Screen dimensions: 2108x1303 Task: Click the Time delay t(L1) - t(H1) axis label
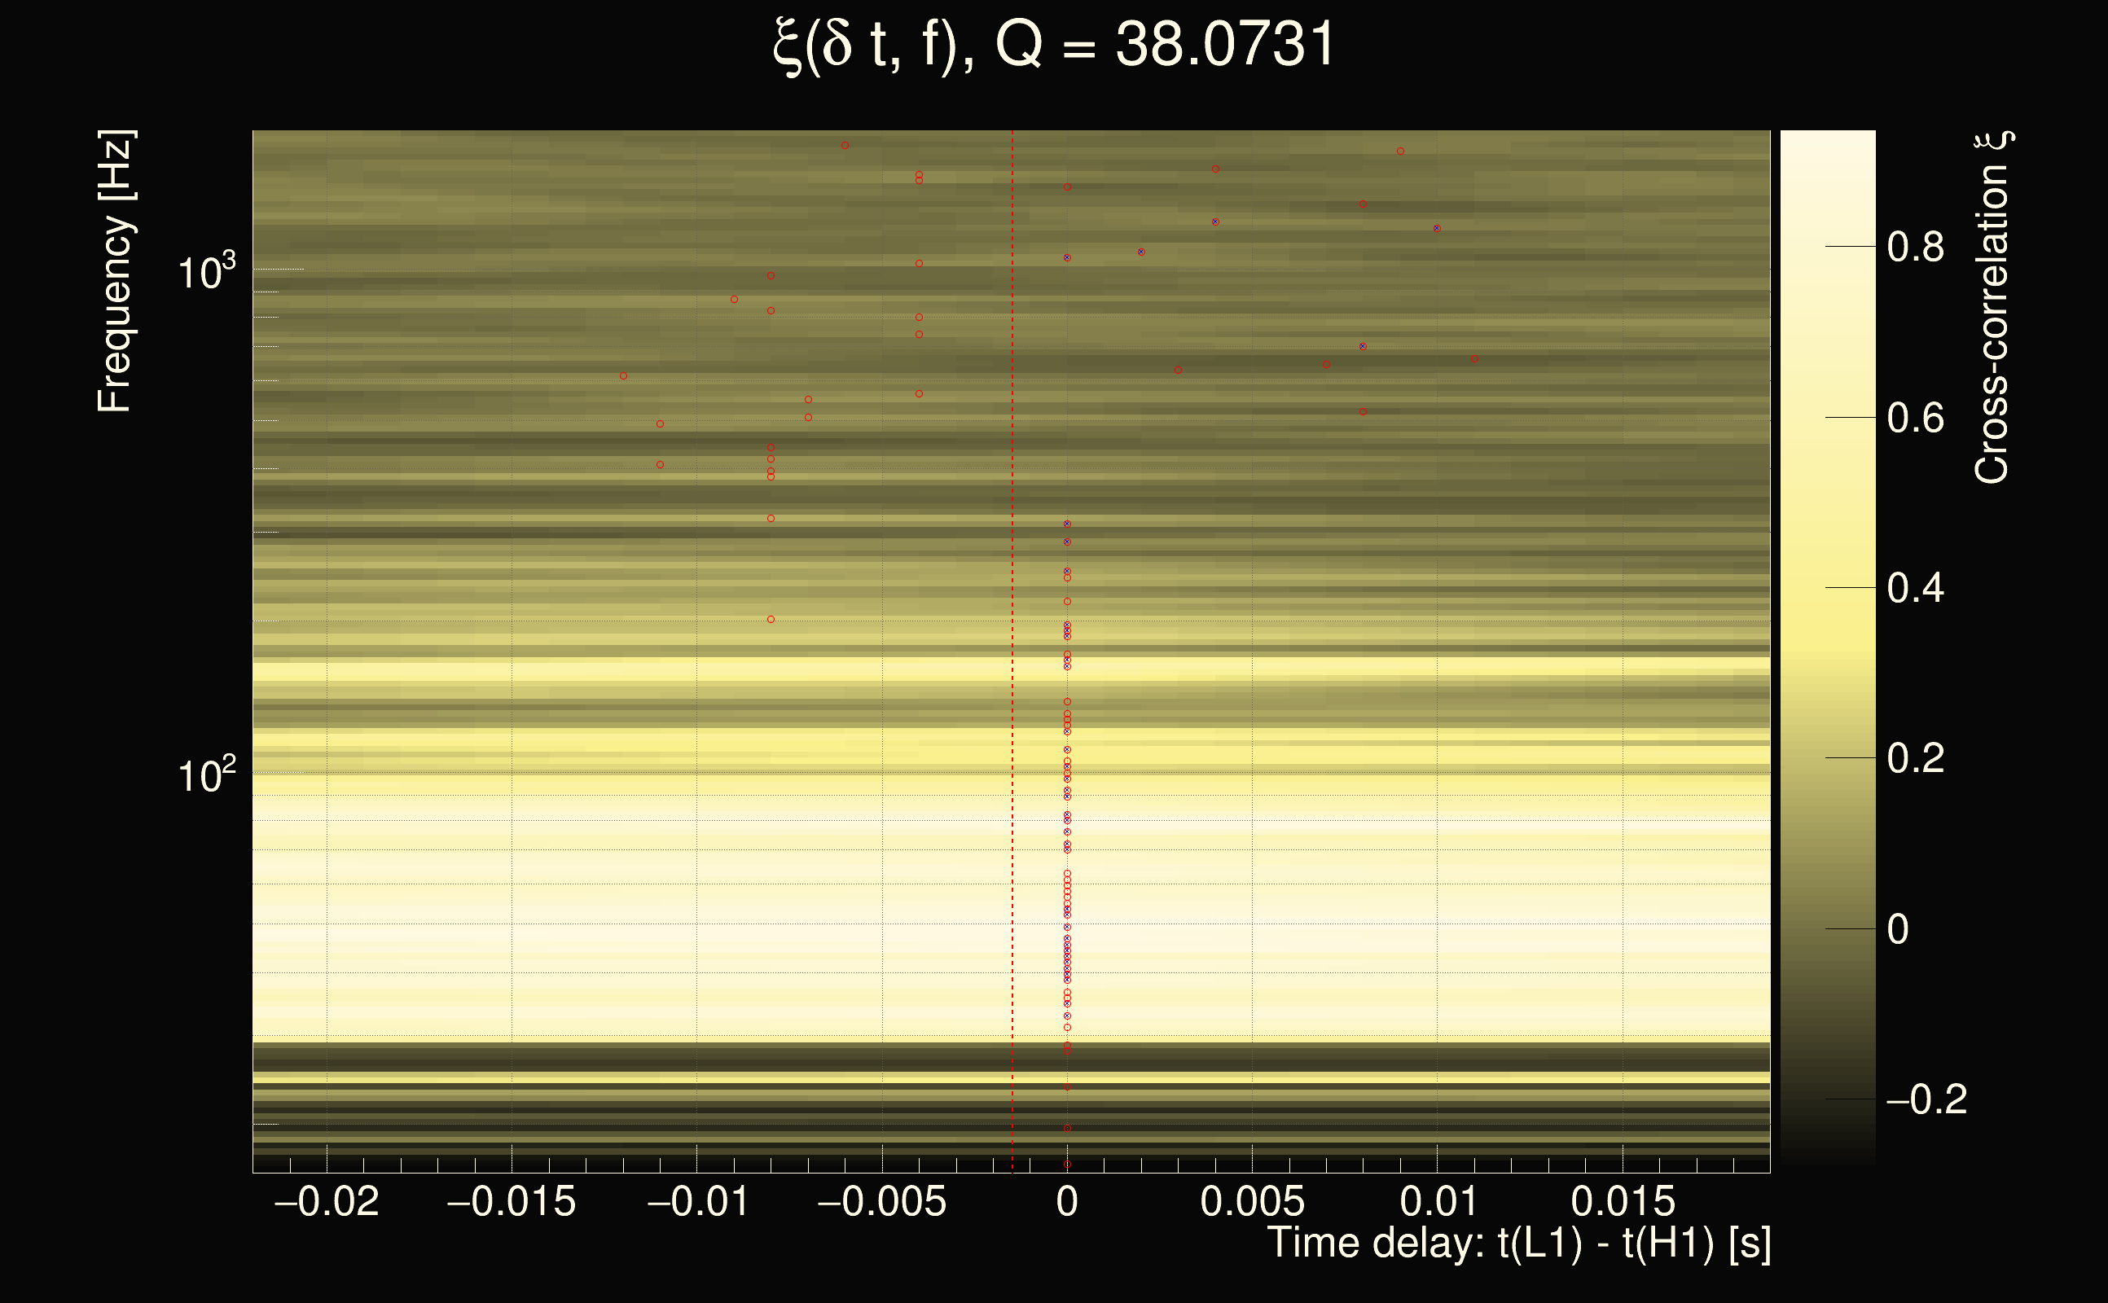tap(1518, 1244)
